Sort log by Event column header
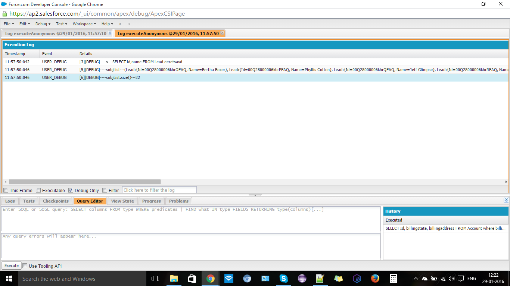Viewport: 510px width, 286px height. pos(59,54)
